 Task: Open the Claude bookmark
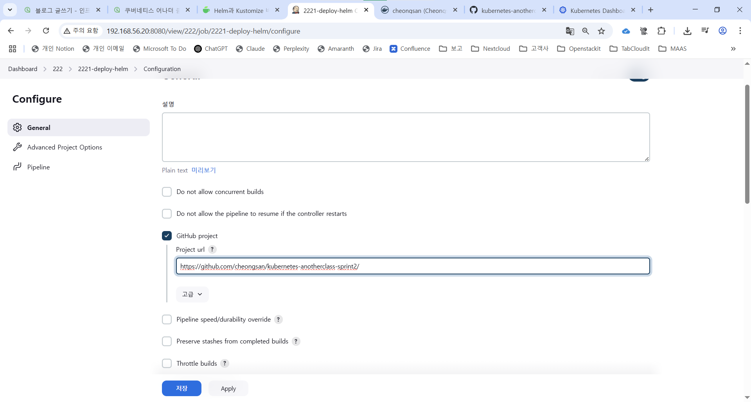(x=250, y=49)
